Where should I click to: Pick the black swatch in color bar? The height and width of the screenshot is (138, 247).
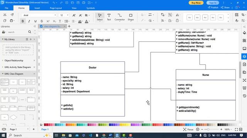(218, 125)
